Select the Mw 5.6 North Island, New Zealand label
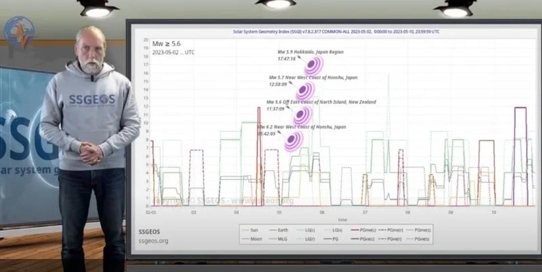The height and width of the screenshot is (272, 542). click(x=321, y=102)
